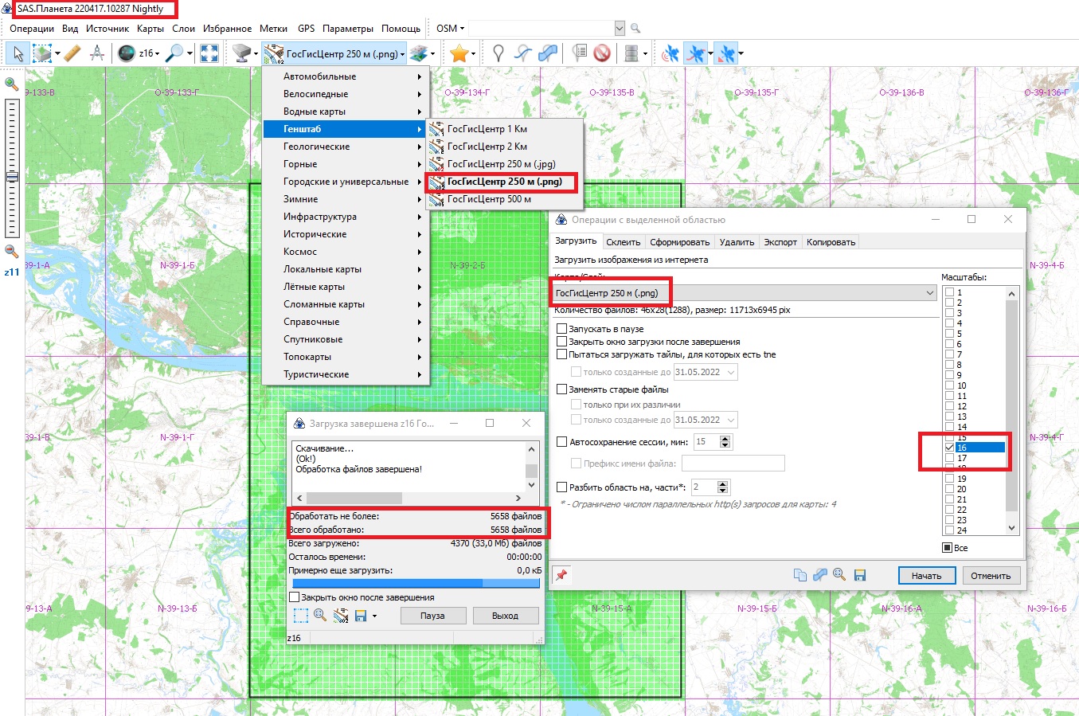
Task: Click the 'Пауза' button
Action: pos(432,616)
